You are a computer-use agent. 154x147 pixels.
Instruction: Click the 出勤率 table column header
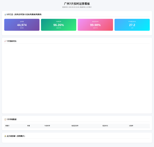tap(131, 126)
